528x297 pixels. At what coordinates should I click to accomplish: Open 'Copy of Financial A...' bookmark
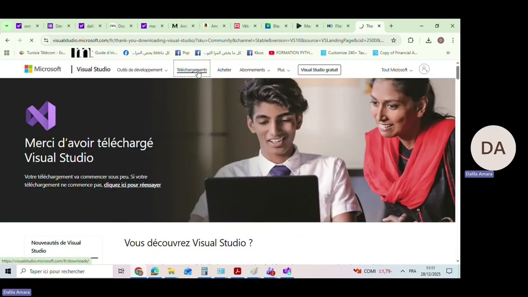(x=395, y=53)
